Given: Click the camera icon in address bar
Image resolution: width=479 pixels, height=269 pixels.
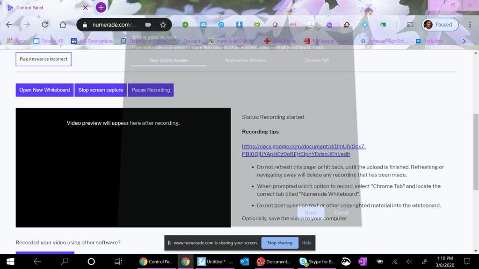Looking at the screenshot, I should pos(148,25).
